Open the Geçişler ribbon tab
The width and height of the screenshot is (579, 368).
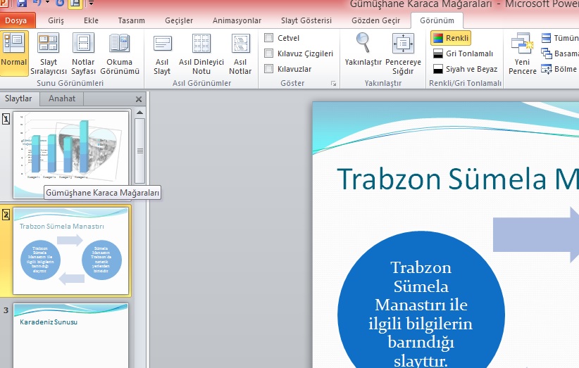click(x=179, y=20)
